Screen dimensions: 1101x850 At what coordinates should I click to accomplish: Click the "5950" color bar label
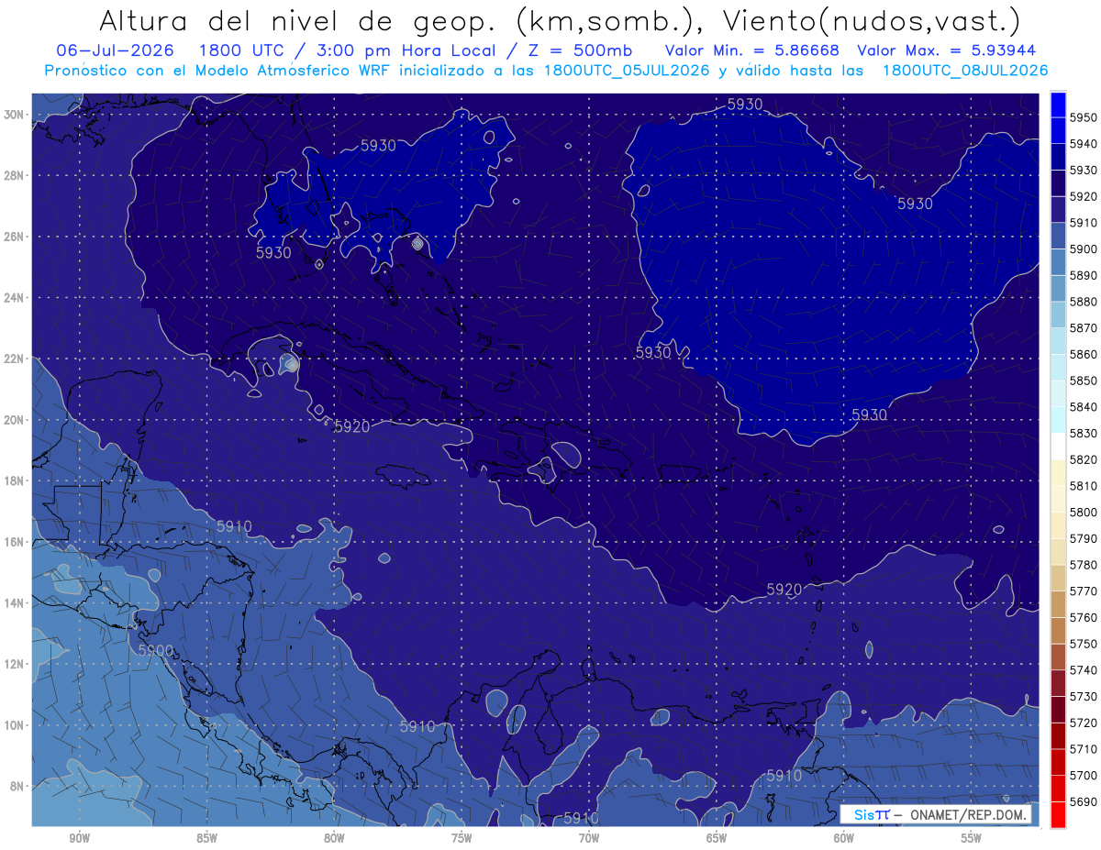coord(1083,117)
